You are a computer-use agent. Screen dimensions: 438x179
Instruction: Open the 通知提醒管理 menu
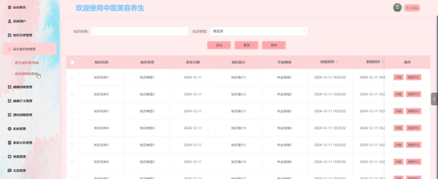pos(30,115)
